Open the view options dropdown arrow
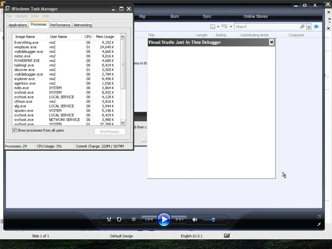The height and width of the screenshot is (249, 332). [231, 27]
